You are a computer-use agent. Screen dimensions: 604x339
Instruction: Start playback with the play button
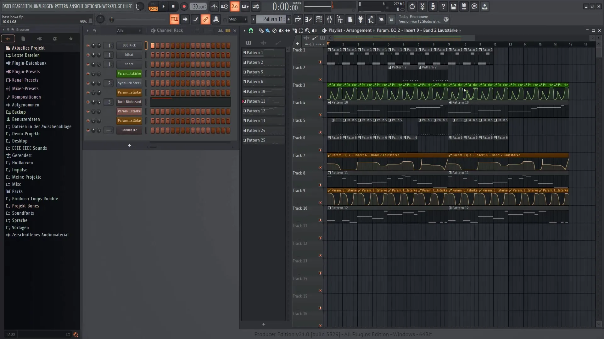[163, 6]
